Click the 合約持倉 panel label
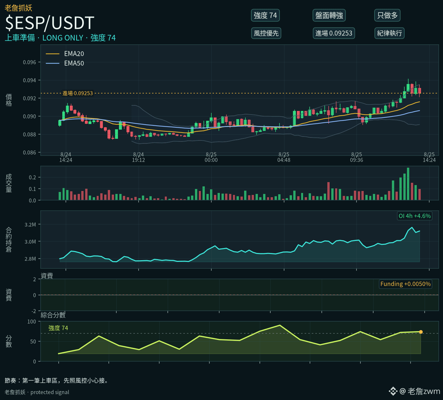443x400 pixels. 9,240
